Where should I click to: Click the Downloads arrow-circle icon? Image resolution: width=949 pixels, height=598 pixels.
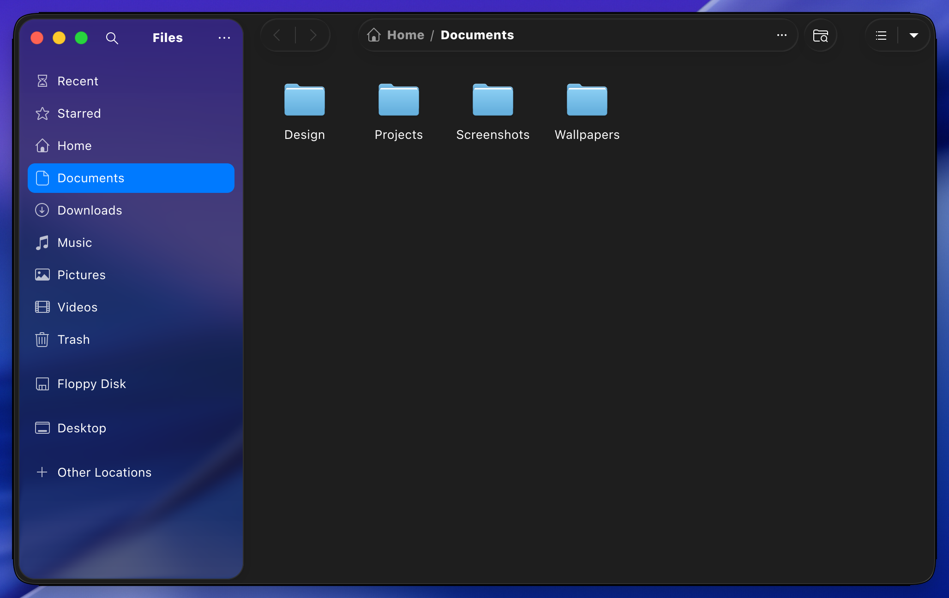42,210
